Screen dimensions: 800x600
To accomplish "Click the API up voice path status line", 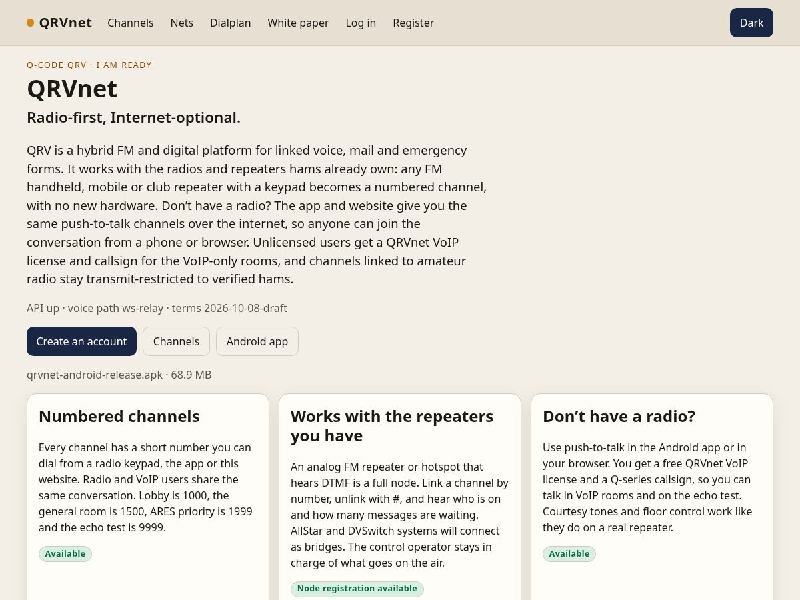I will point(157,308).
